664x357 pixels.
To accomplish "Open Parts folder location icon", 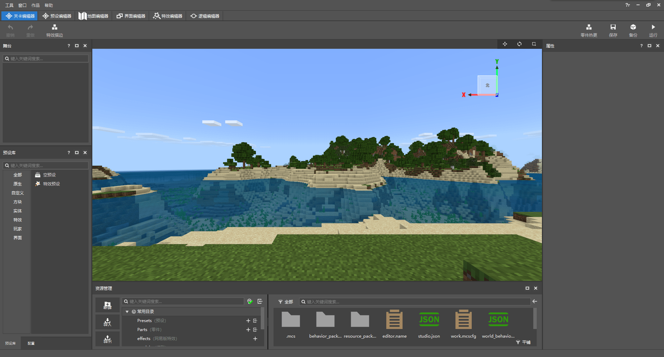I will 255,330.
